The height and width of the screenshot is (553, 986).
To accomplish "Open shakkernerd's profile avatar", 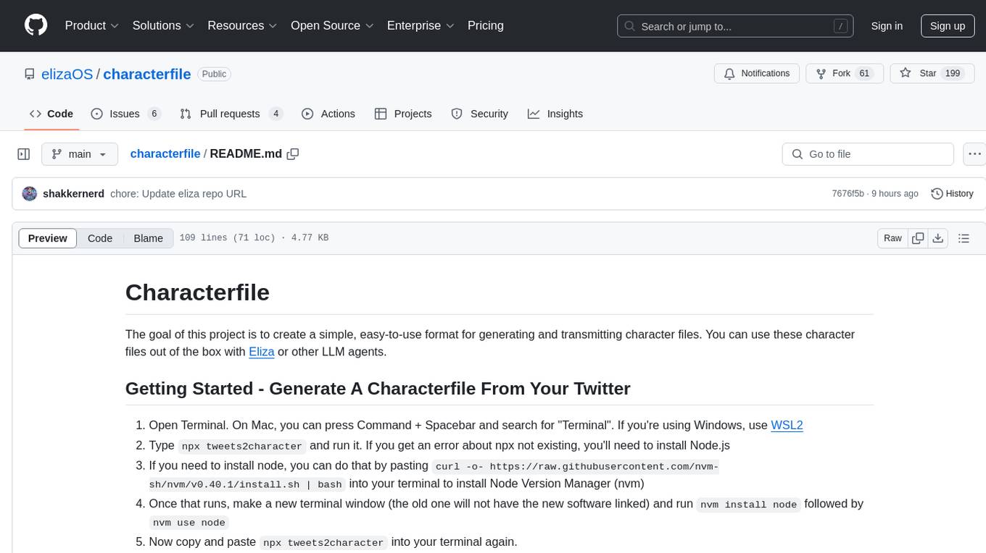I will (x=30, y=193).
